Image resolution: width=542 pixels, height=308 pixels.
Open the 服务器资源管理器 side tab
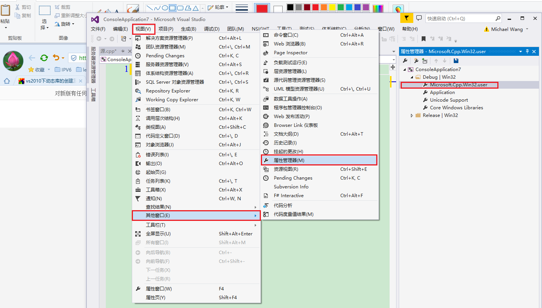[x=93, y=65]
